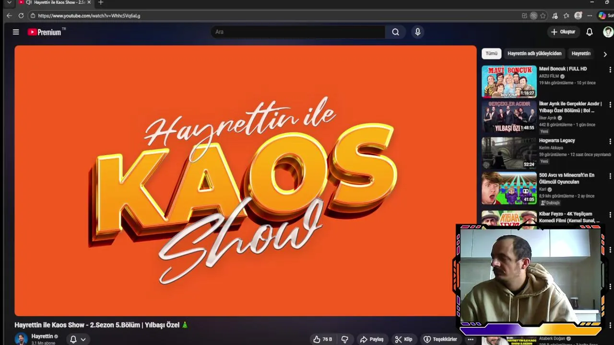Open the browser profile icon

point(578,16)
